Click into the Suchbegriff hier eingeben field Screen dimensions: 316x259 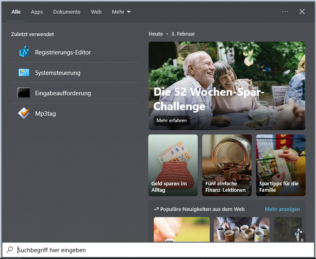pos(160,250)
